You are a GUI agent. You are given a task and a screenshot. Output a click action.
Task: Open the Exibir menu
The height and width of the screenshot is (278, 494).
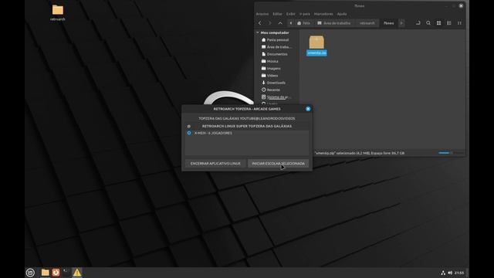(x=291, y=14)
